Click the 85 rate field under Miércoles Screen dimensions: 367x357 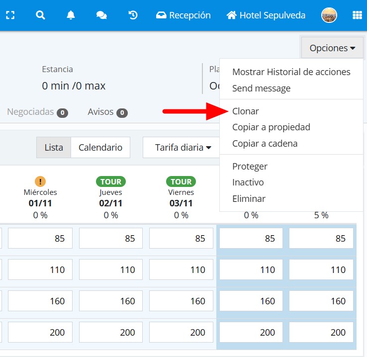(40, 239)
